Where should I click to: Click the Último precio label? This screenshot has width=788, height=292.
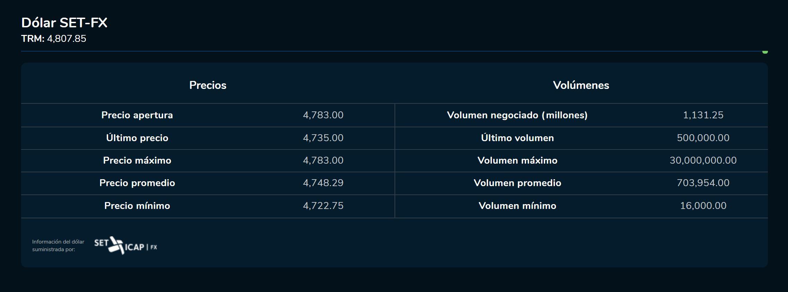[x=137, y=138]
